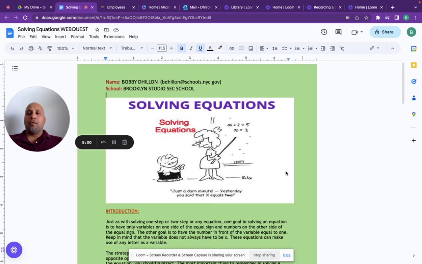Open Normal text style dropdown

click(x=97, y=48)
